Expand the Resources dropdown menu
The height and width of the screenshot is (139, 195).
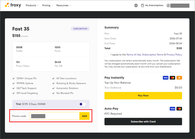[x=64, y=5]
